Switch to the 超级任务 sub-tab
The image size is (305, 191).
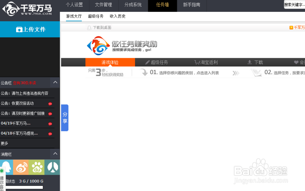click(x=96, y=16)
